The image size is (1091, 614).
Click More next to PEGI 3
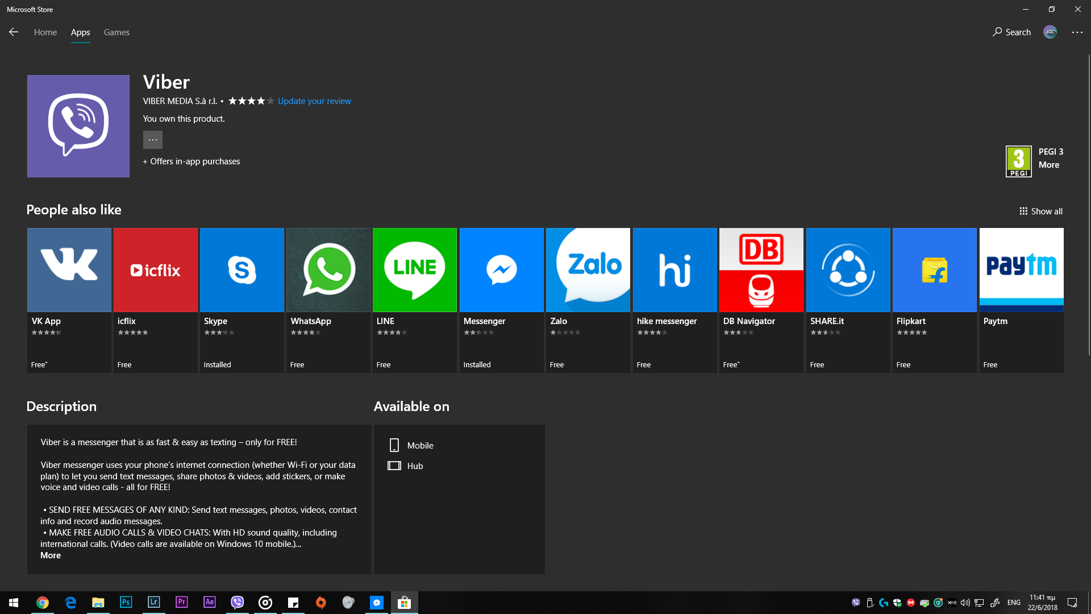point(1049,165)
